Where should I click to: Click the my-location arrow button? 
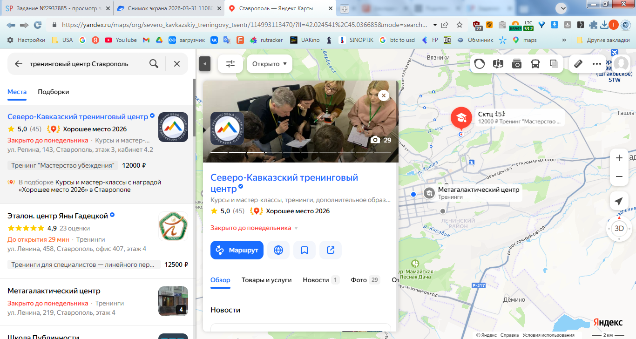(619, 201)
